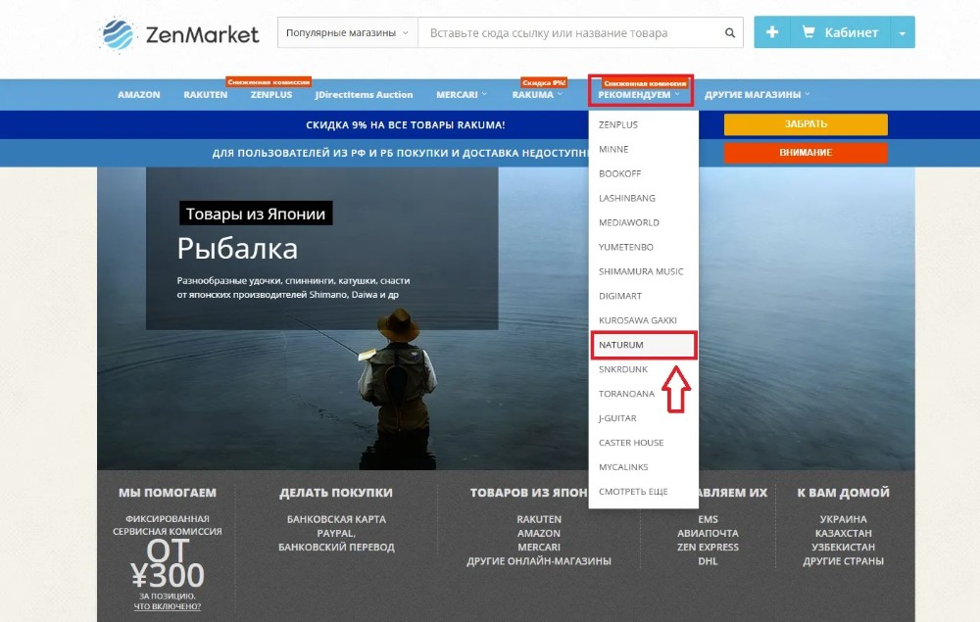Click the ZenMarket logo icon
The height and width of the screenshot is (622, 980).
tap(118, 34)
